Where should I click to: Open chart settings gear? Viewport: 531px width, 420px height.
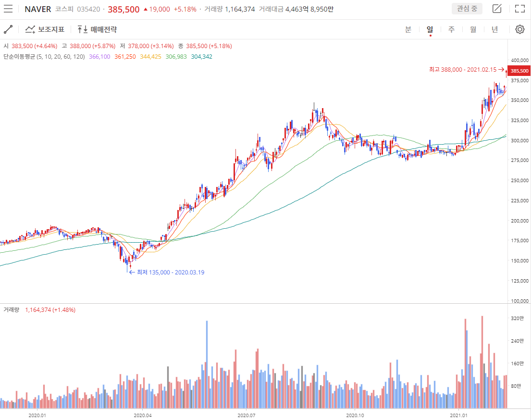[x=520, y=29]
